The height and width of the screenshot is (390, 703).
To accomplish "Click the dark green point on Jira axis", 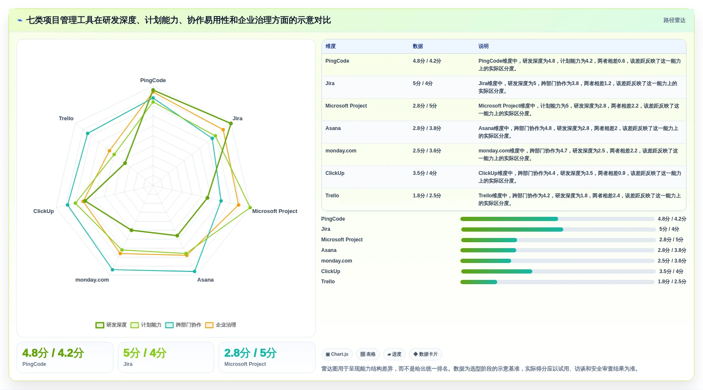I will coord(231,124).
